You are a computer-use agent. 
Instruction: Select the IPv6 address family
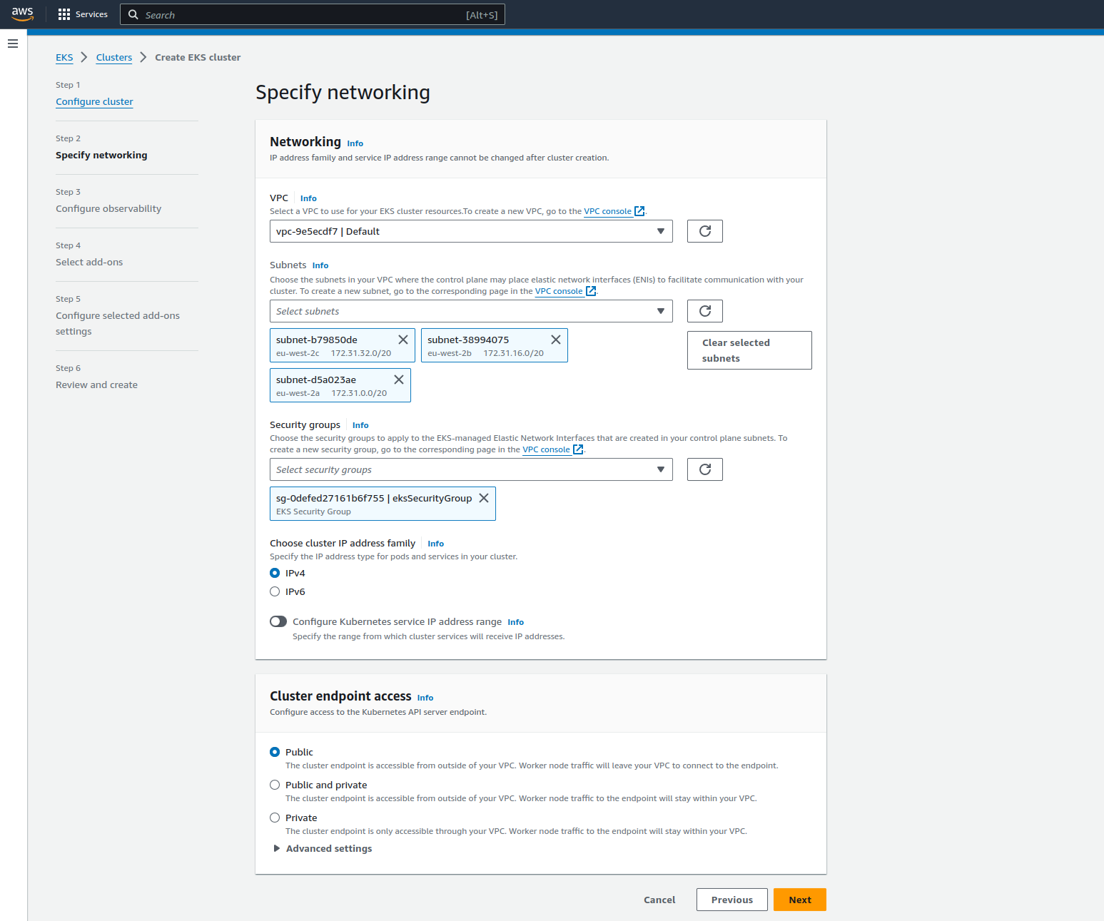pos(275,591)
